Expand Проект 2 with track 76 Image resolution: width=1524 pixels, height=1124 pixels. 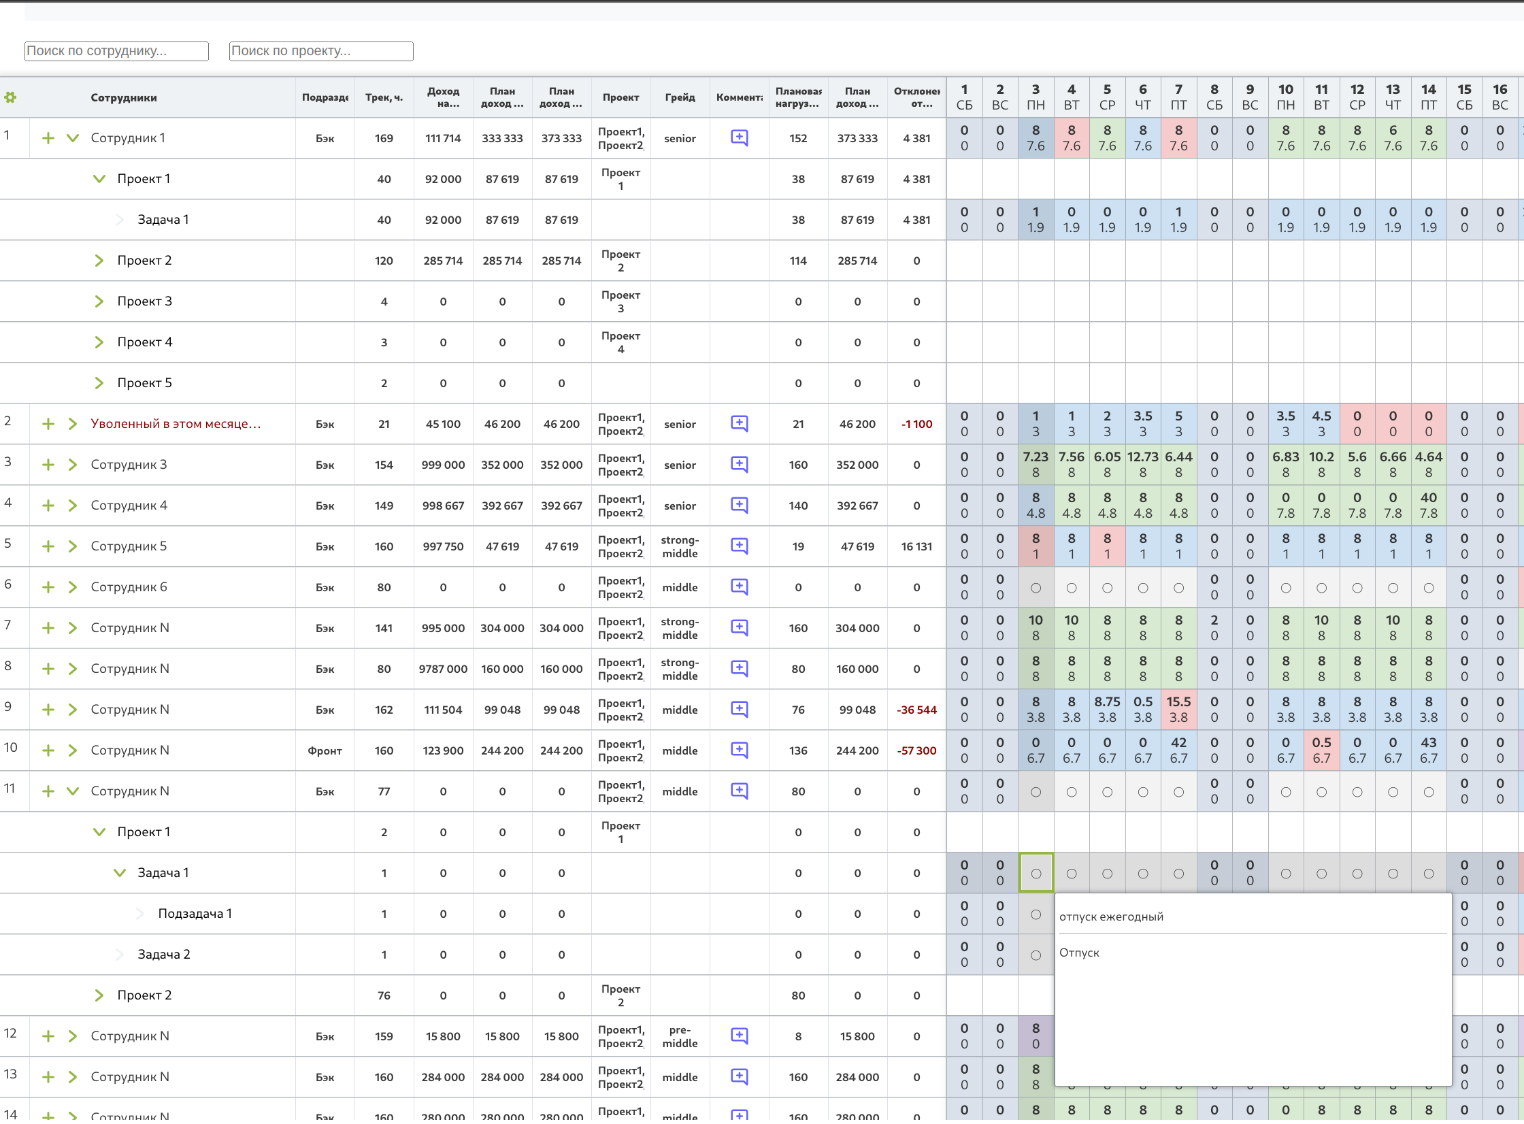(99, 995)
